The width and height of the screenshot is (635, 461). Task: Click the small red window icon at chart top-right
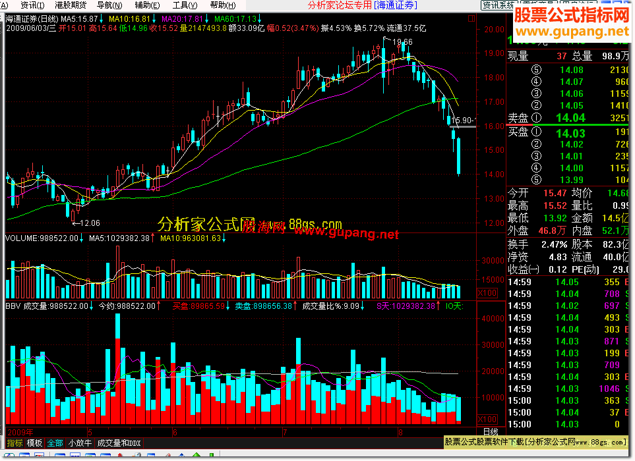click(471, 18)
